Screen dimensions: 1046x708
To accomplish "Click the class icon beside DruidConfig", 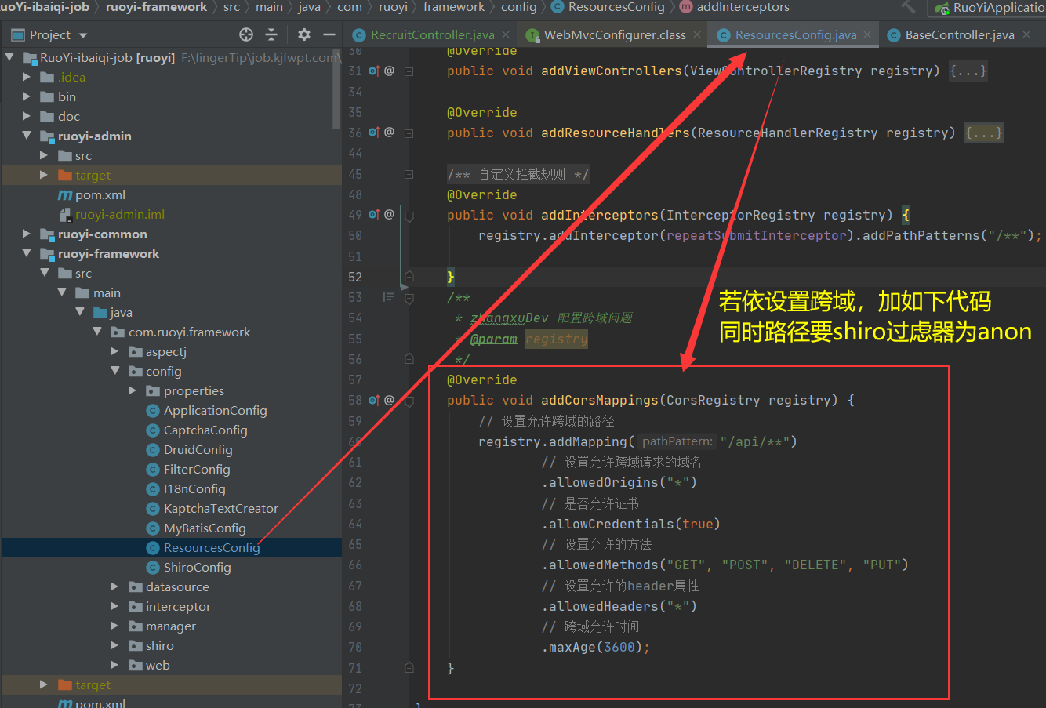I will (x=154, y=450).
